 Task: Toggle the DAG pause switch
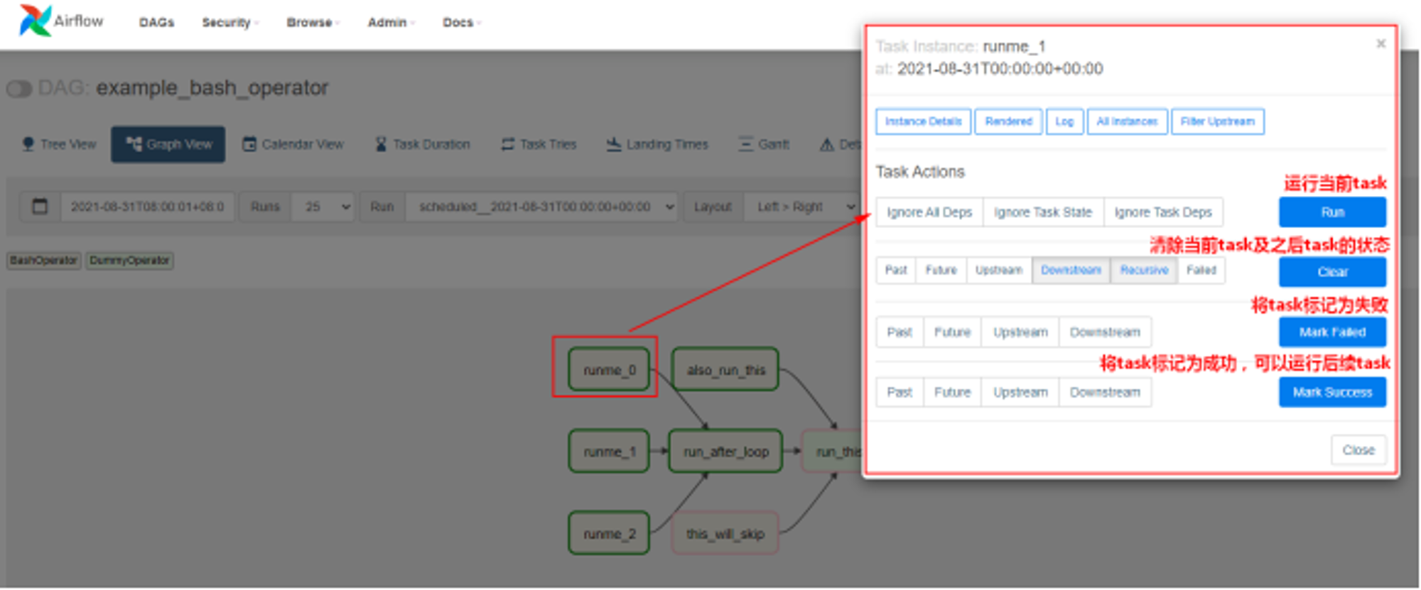pos(19,89)
